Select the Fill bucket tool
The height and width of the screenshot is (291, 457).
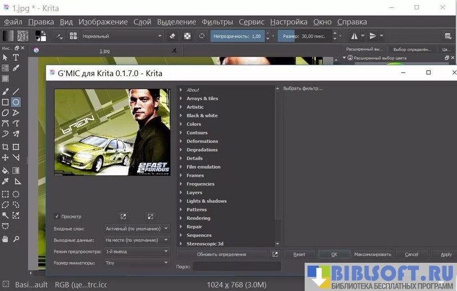coord(5,170)
